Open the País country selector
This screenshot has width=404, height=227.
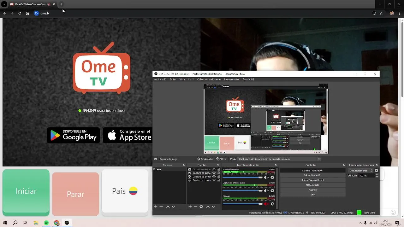125,191
